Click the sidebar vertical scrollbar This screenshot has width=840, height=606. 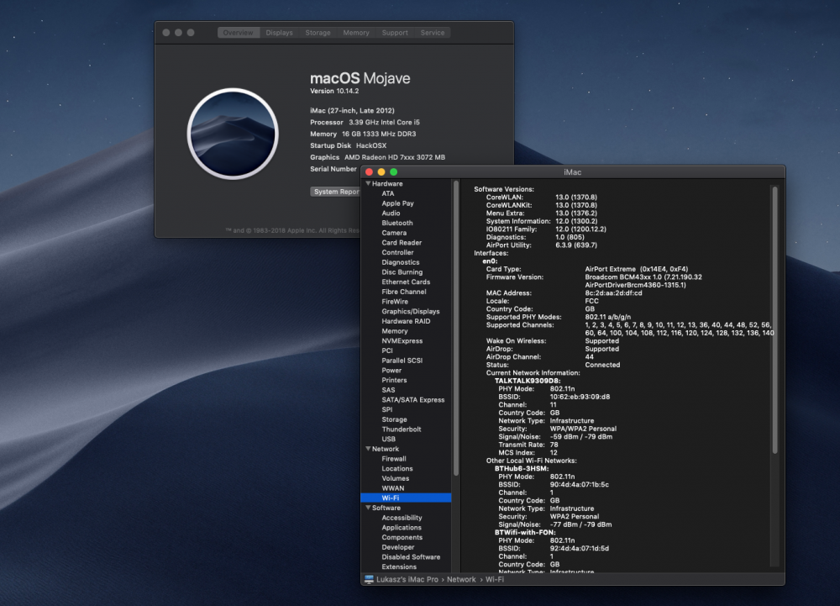(x=456, y=328)
